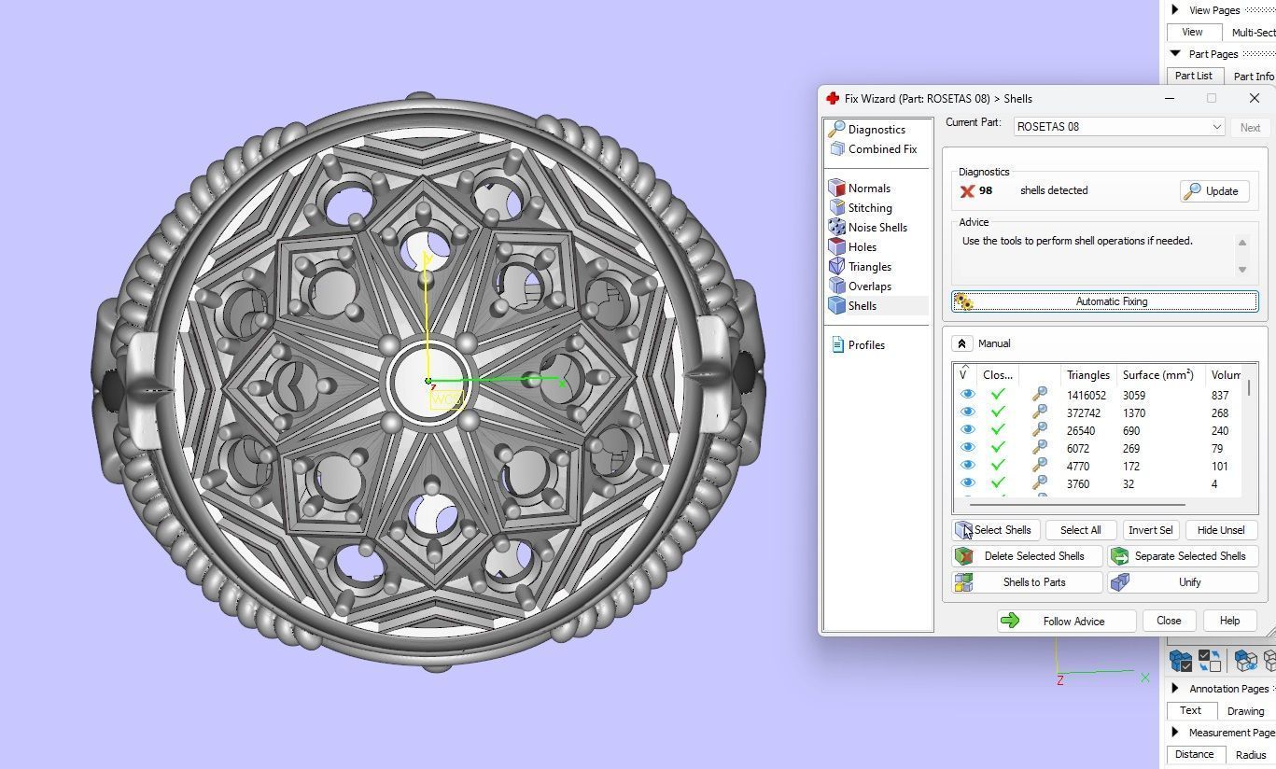1276x769 pixels.
Task: Delete Selected Shells
Action: click(x=1027, y=556)
